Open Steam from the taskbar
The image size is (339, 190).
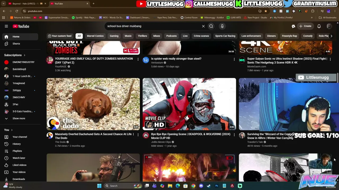pyautogui.click(x=209, y=186)
